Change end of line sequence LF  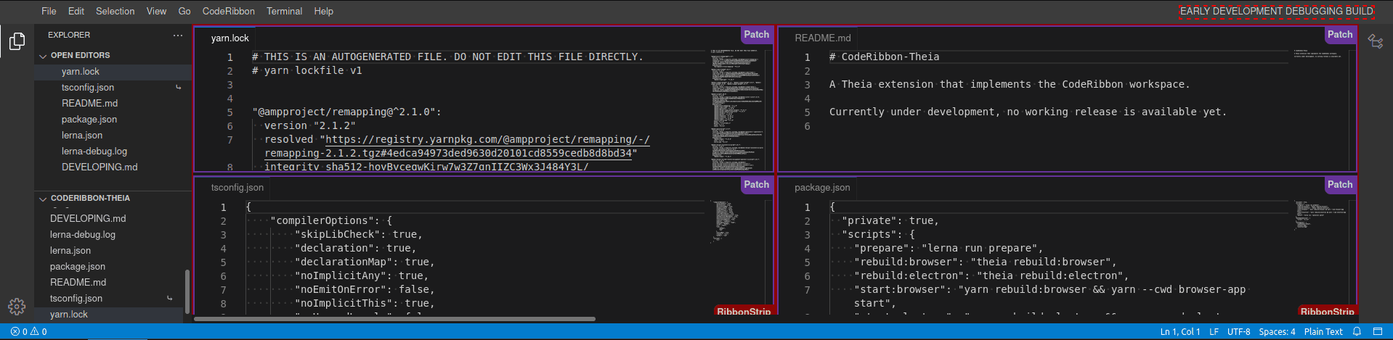[x=1214, y=332]
